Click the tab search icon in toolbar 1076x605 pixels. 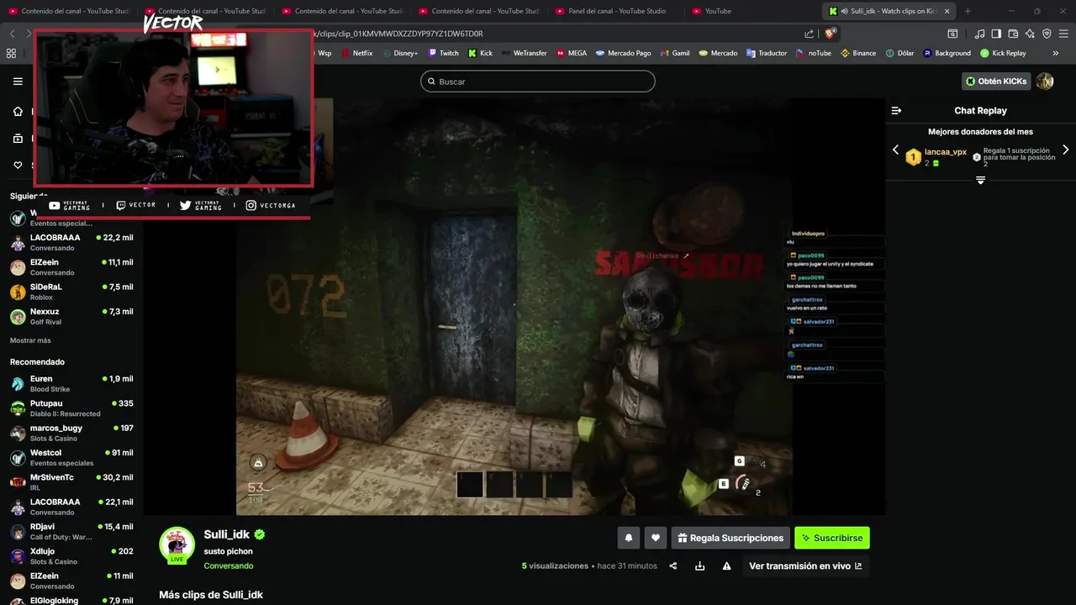click(x=952, y=34)
